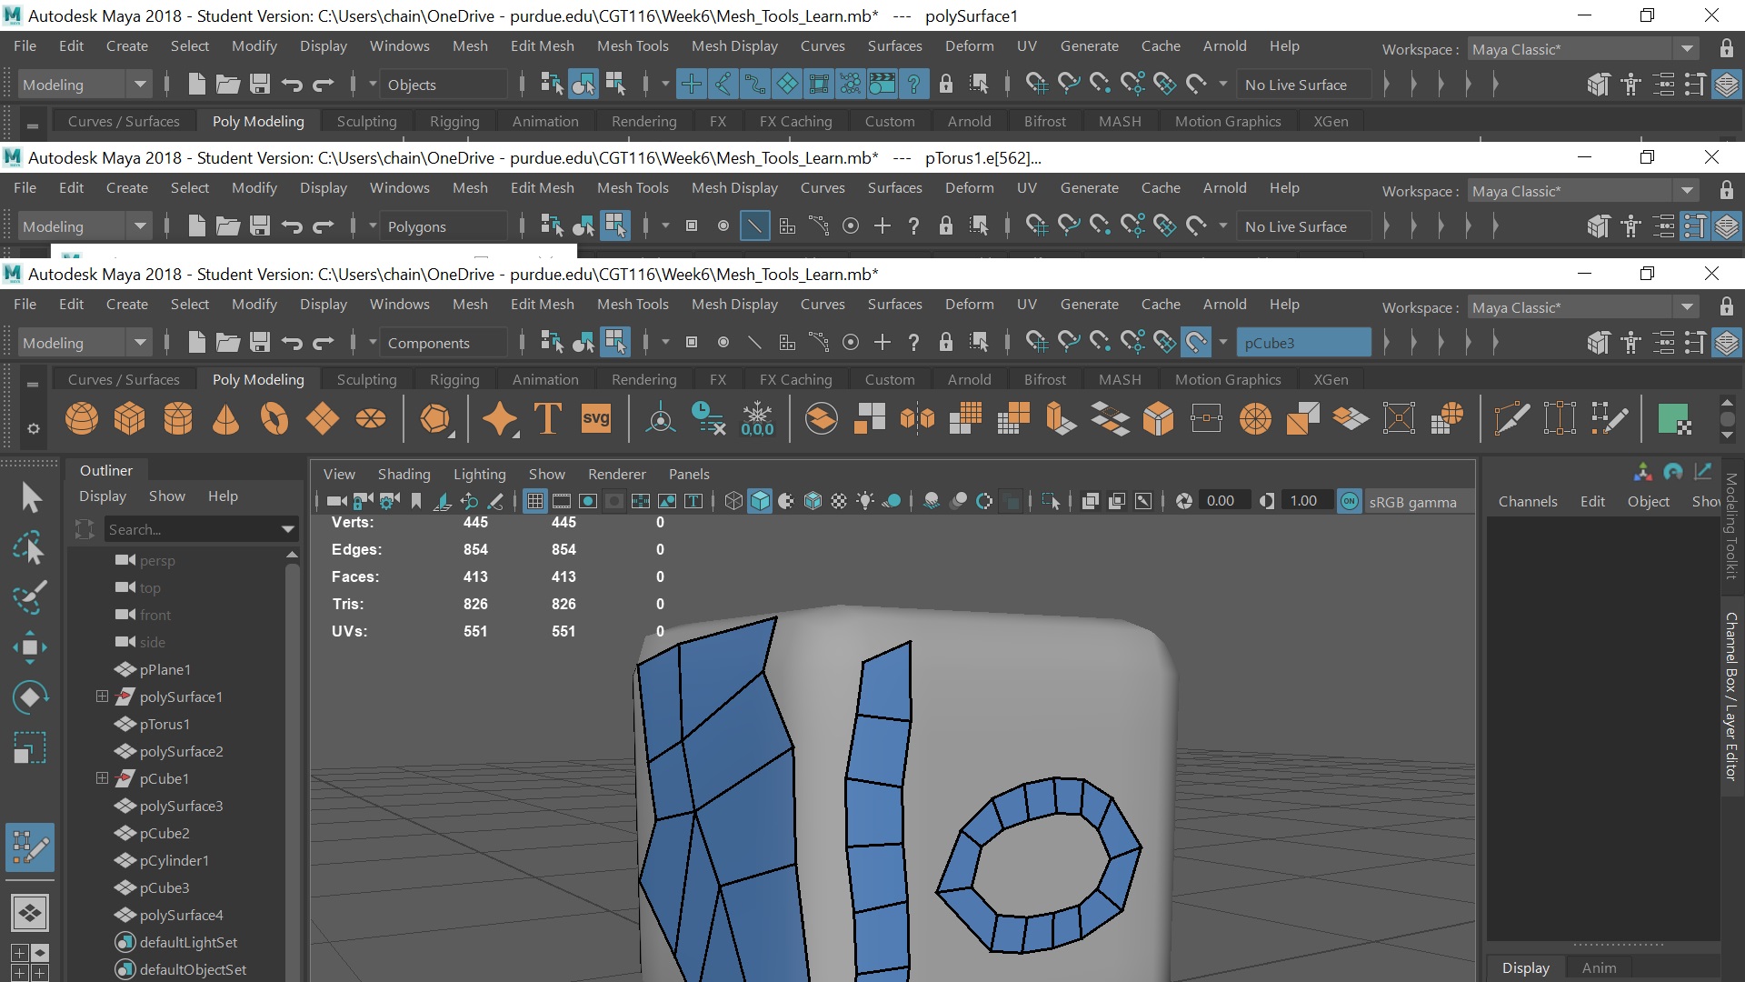Viewport: 1745px width, 982px height.
Task: Click the pCube3 live surface field
Action: pos(1303,343)
